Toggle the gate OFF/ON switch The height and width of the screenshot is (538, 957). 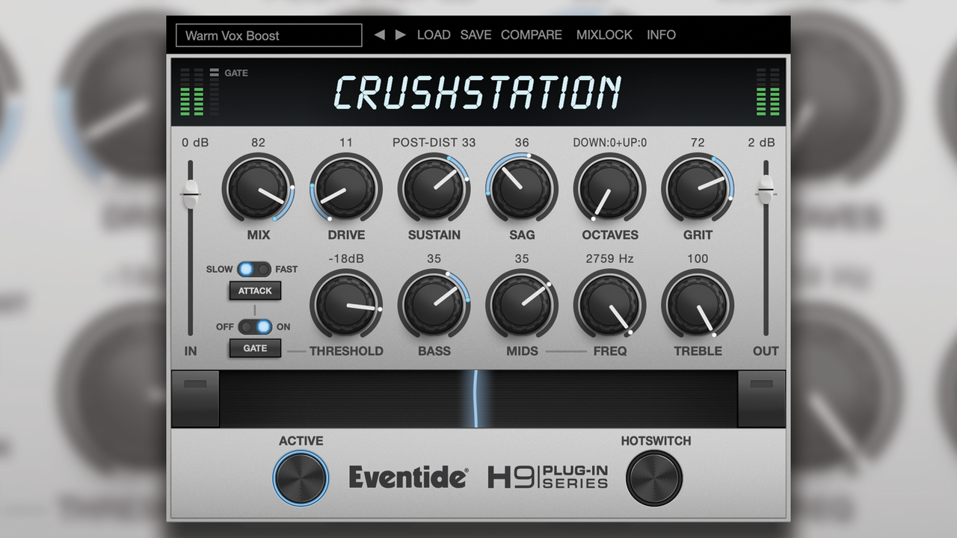coord(254,327)
